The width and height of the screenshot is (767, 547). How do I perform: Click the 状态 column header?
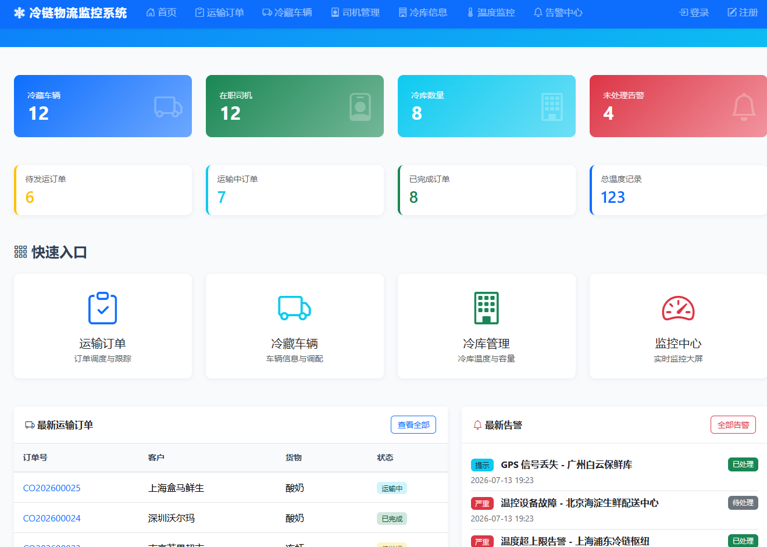(385, 457)
